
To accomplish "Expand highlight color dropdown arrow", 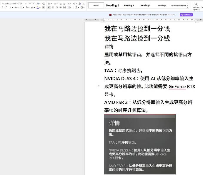I will pyautogui.click(x=34, y=8).
